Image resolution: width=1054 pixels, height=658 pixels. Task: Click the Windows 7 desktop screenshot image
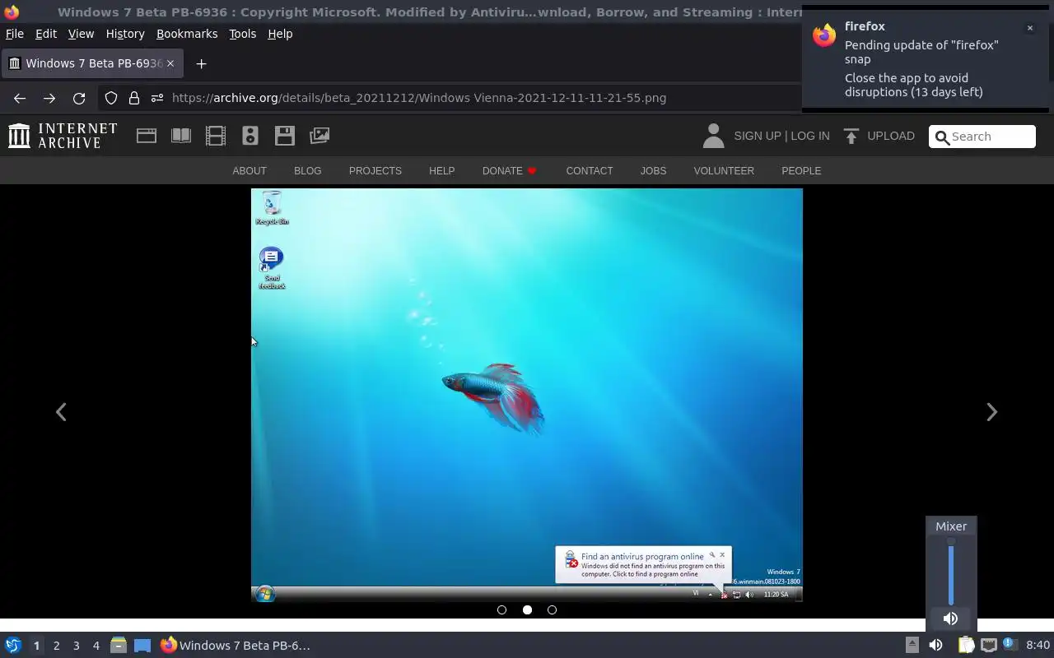click(x=527, y=396)
